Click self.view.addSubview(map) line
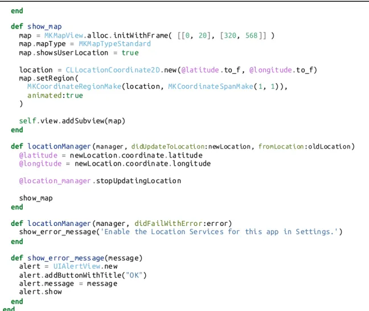Image resolution: width=369 pixels, height=311 pixels. click(72, 121)
